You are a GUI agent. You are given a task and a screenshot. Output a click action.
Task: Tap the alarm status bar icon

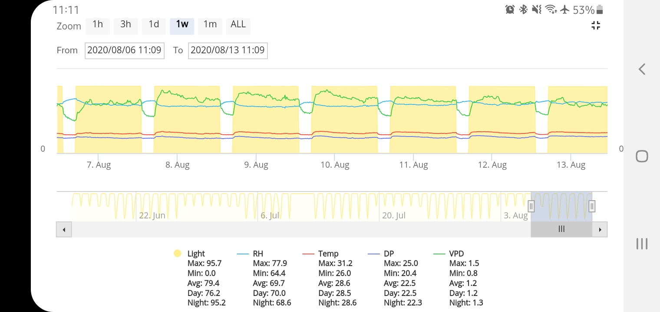510,10
